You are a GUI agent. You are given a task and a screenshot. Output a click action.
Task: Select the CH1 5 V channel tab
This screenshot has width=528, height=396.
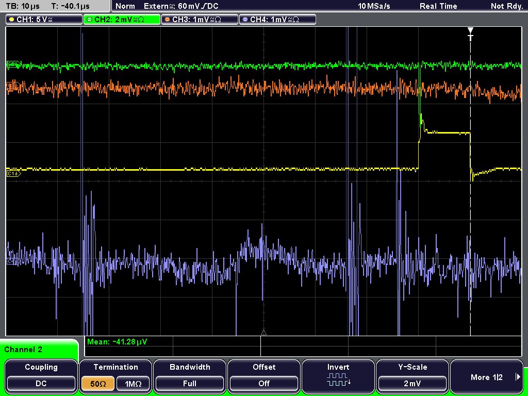point(44,20)
